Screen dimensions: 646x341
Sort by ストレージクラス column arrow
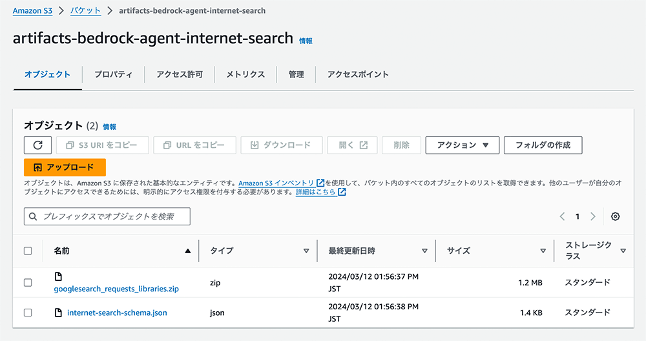pos(623,251)
